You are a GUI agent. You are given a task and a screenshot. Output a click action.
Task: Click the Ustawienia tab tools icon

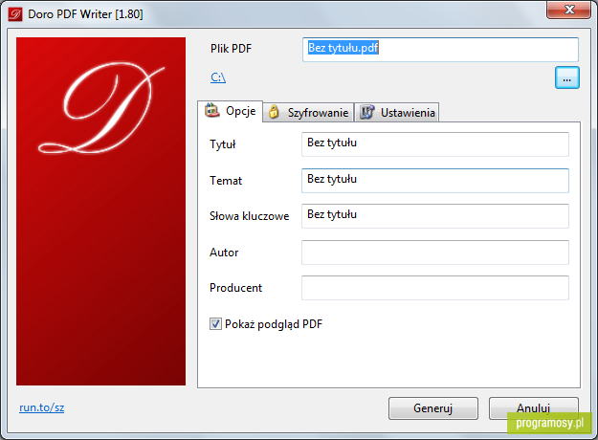coord(366,112)
